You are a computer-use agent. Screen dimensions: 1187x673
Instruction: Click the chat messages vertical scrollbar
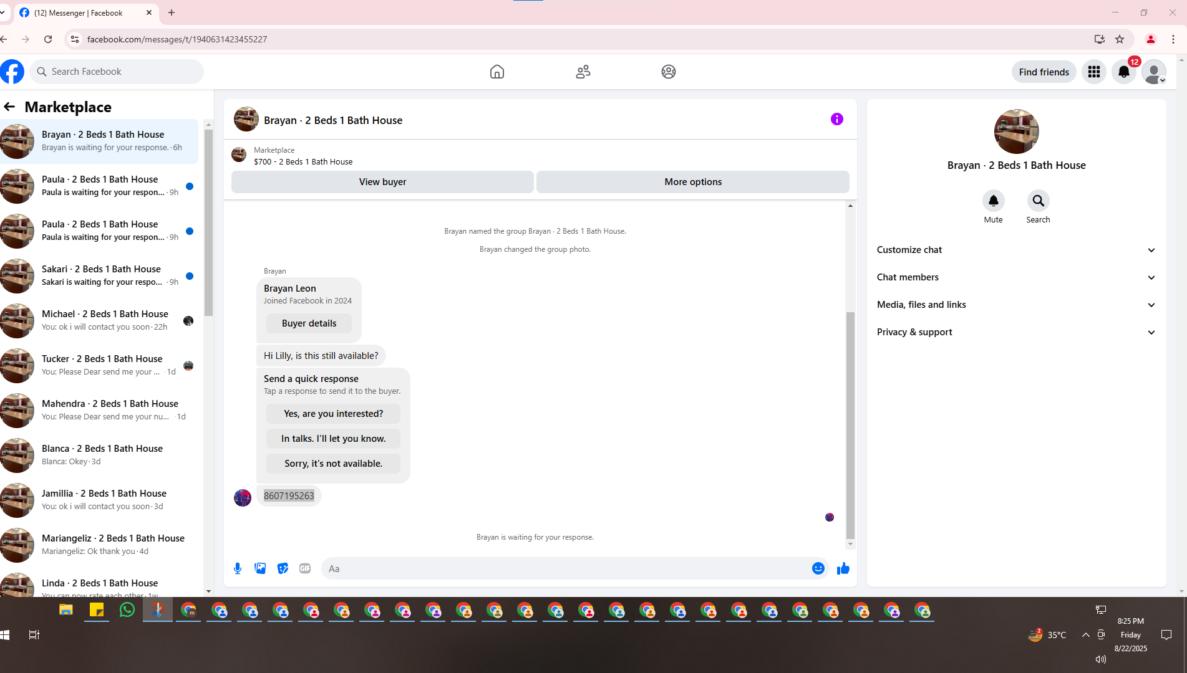coord(850,425)
